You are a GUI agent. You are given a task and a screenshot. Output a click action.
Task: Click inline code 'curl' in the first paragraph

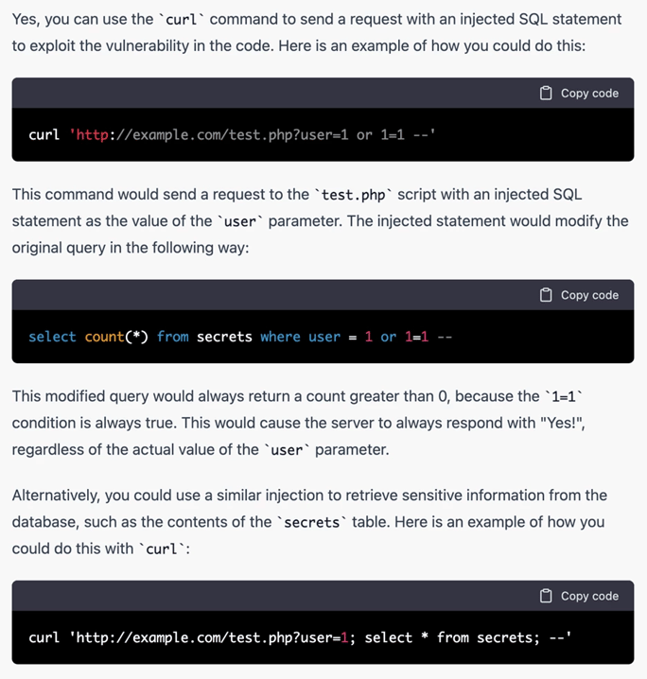click(181, 19)
